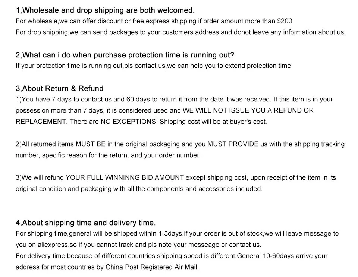Viewport: 358px width, 277px height.
Task: Click 'About shipping time and delivery time' heading
Action: pyautogui.click(x=85, y=223)
